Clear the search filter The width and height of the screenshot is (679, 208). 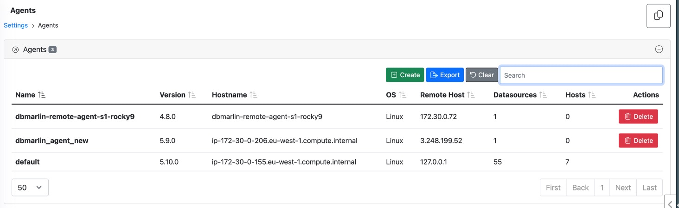[481, 75]
